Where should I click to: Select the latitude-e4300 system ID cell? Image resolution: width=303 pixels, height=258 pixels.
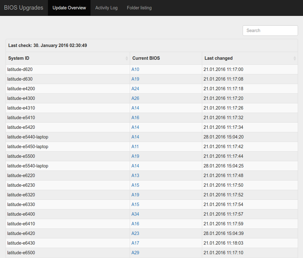pyautogui.click(x=68, y=98)
